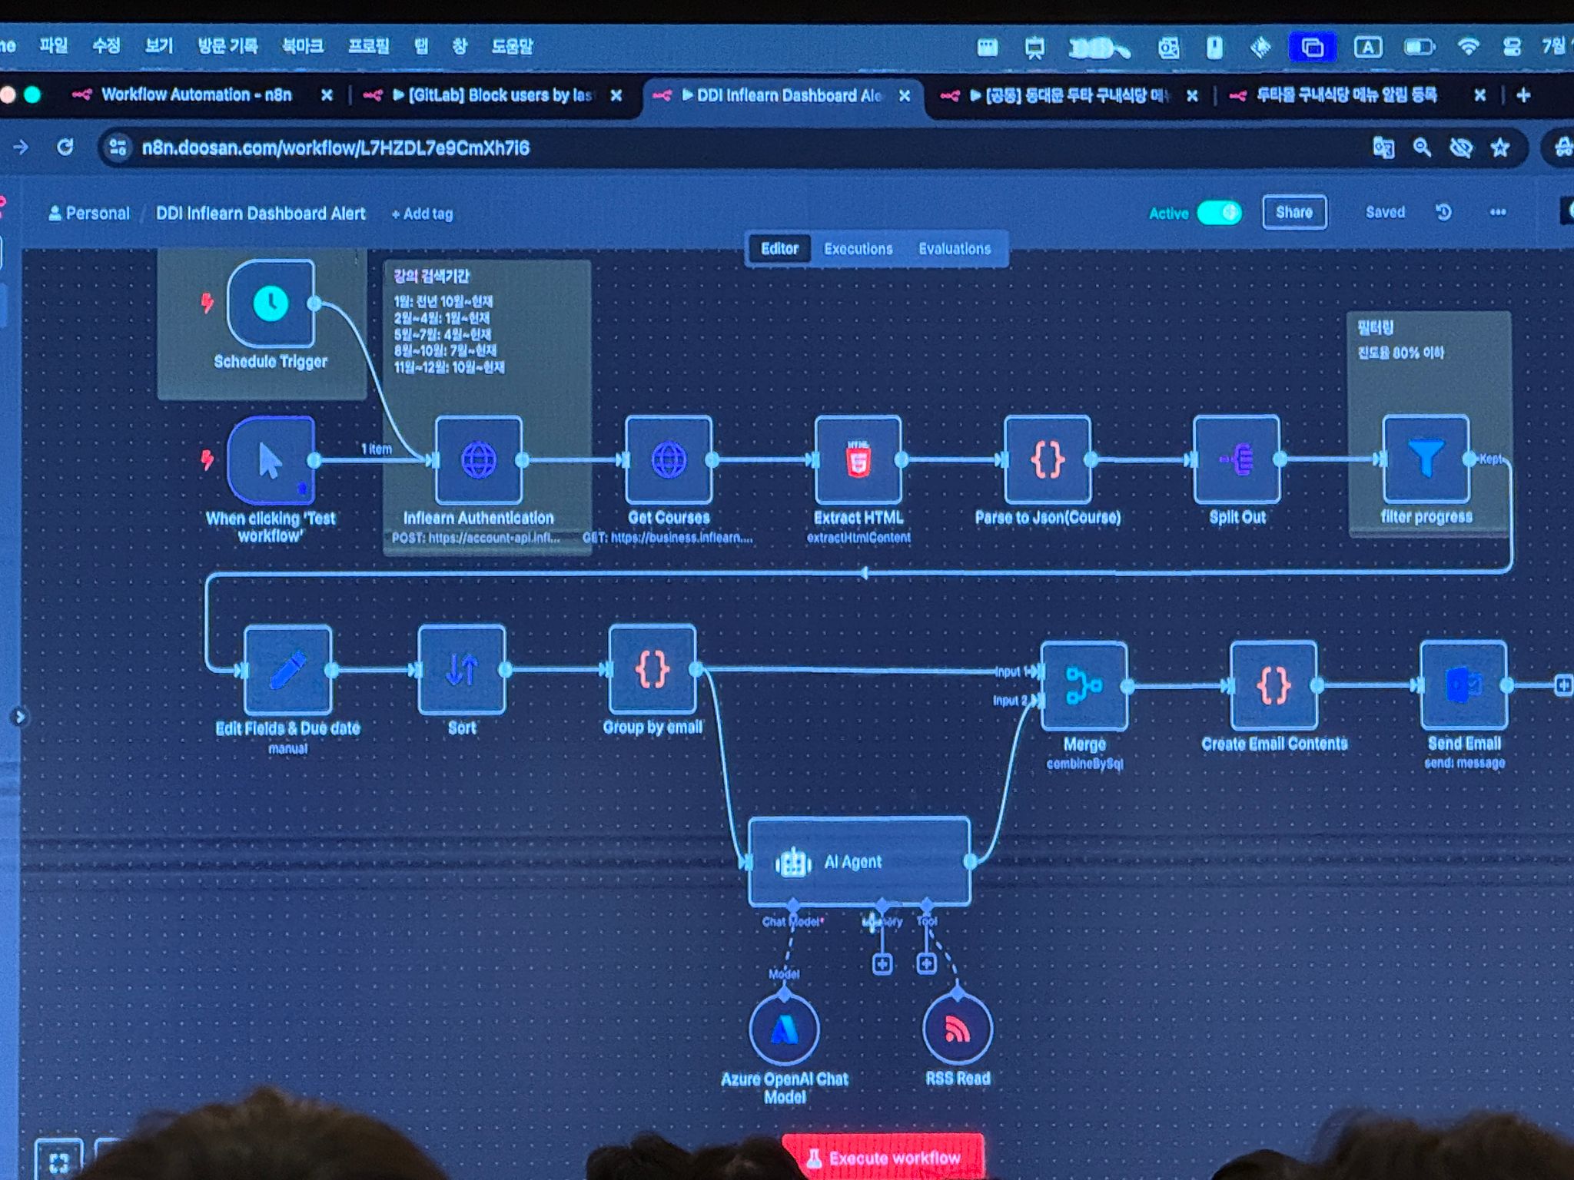Open the Extract HTML node

click(858, 459)
